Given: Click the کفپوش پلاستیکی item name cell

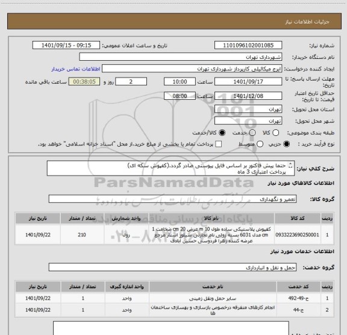Looking at the screenshot, I should click(211, 235).
